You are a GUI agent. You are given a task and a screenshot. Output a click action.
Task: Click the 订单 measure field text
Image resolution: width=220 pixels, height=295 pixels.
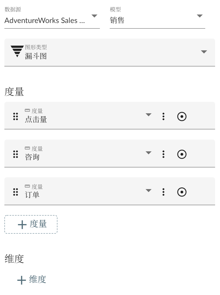coord(32,195)
